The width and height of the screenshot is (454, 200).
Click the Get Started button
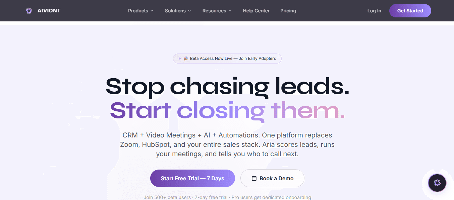410,11
